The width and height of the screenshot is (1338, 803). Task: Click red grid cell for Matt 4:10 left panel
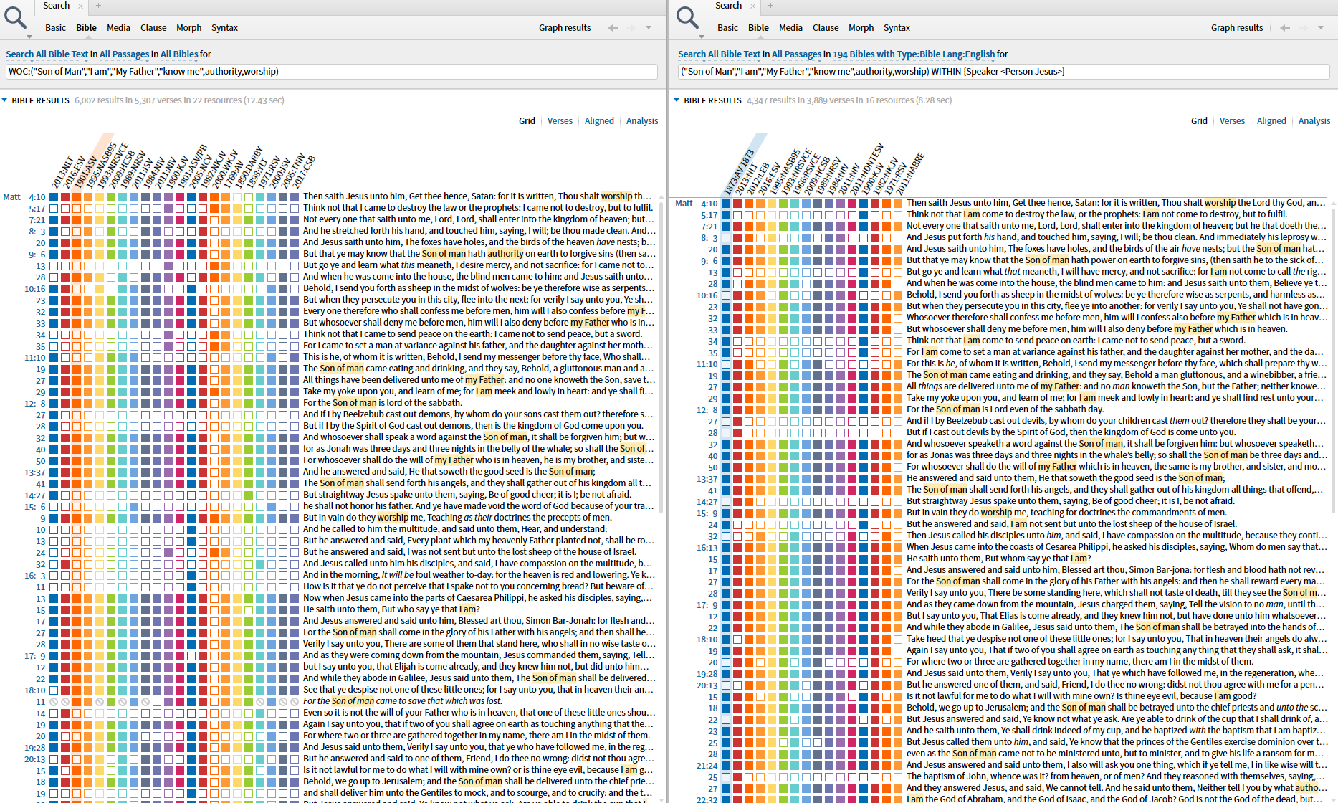[x=65, y=196]
